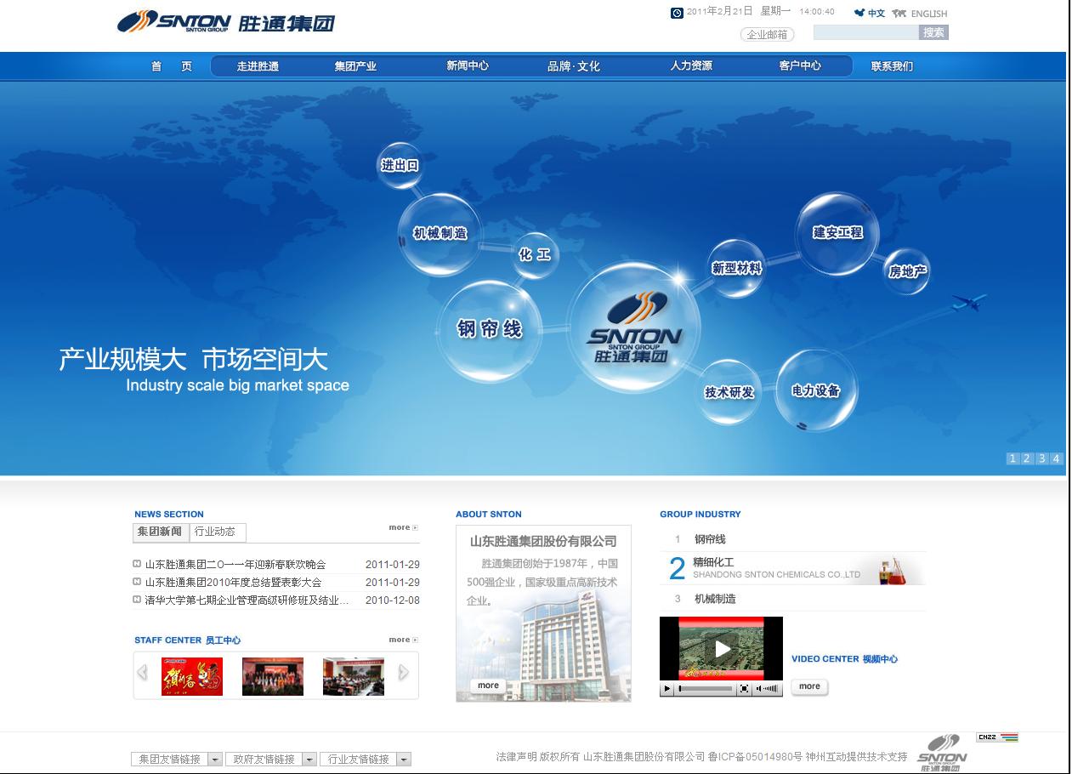Image resolution: width=1072 pixels, height=774 pixels.
Task: Click the left arrow in staff photo carousel
Action: coord(143,673)
